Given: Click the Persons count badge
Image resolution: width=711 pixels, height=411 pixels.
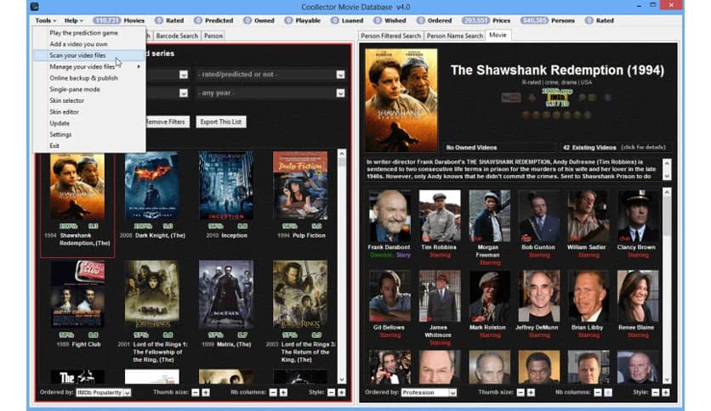Looking at the screenshot, I should coord(534,20).
